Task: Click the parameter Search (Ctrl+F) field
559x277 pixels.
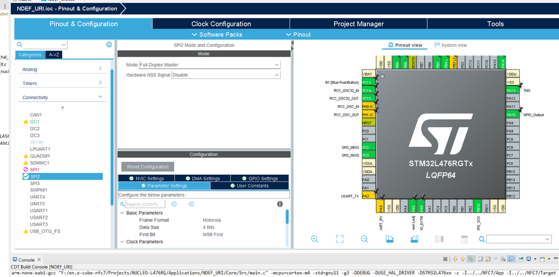Action: coord(145,204)
